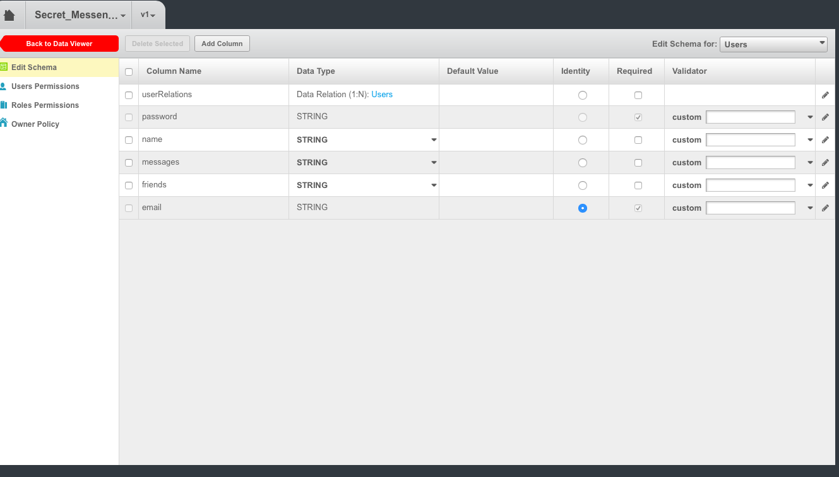Open Users Permissions section
This screenshot has width=839, height=477.
pyautogui.click(x=45, y=86)
